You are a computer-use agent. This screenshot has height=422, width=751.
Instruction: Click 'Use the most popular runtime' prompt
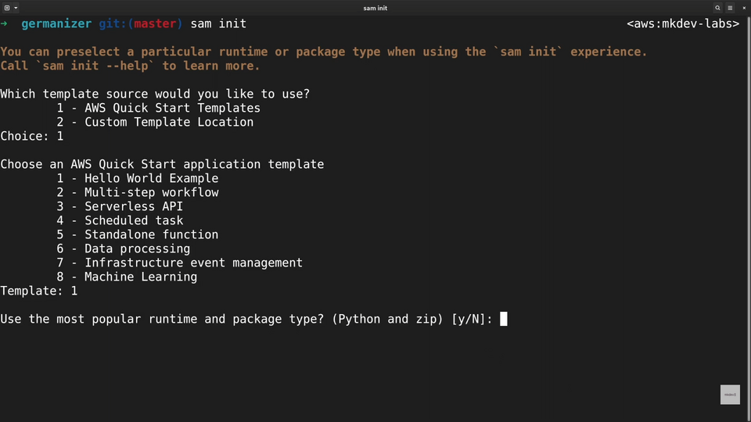tap(246, 319)
